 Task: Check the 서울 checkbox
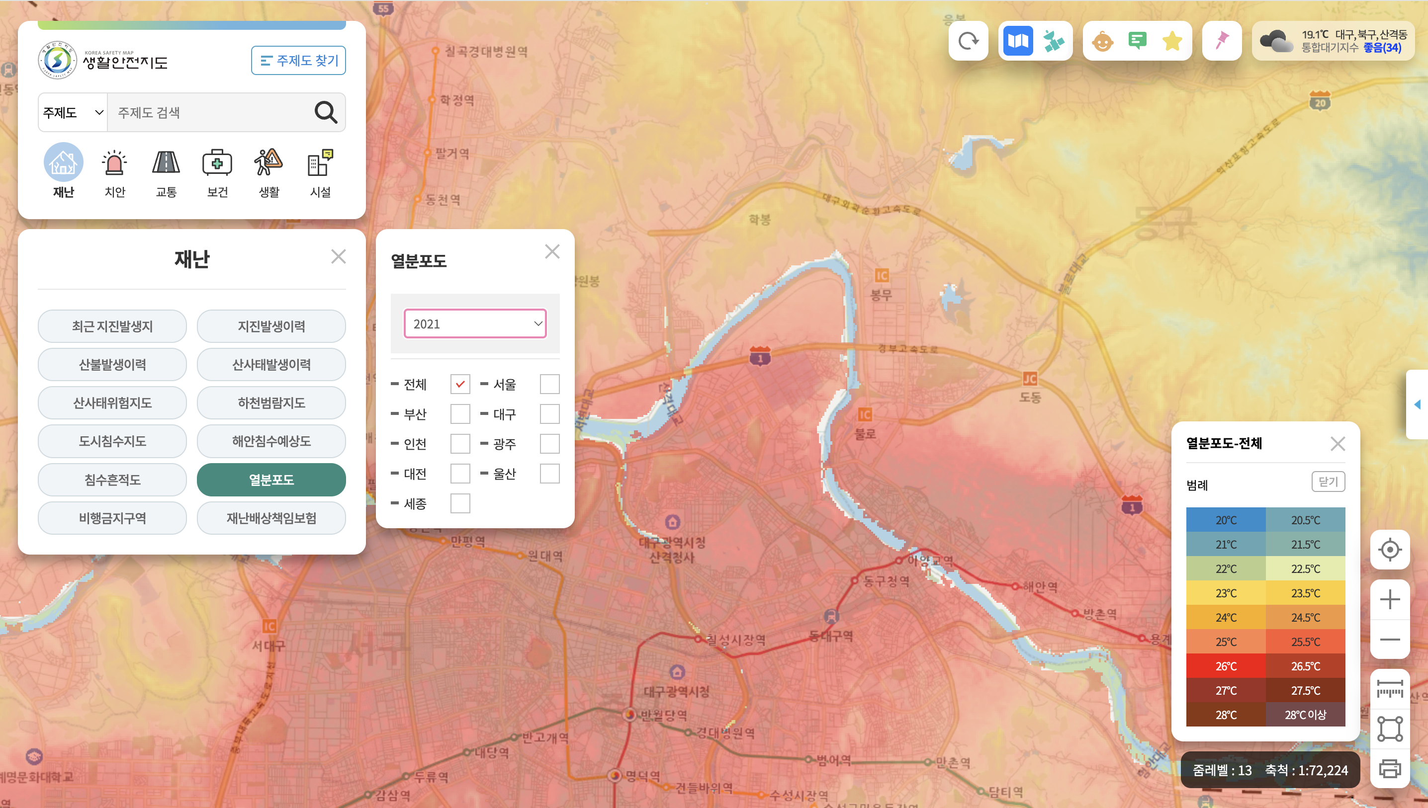549,384
